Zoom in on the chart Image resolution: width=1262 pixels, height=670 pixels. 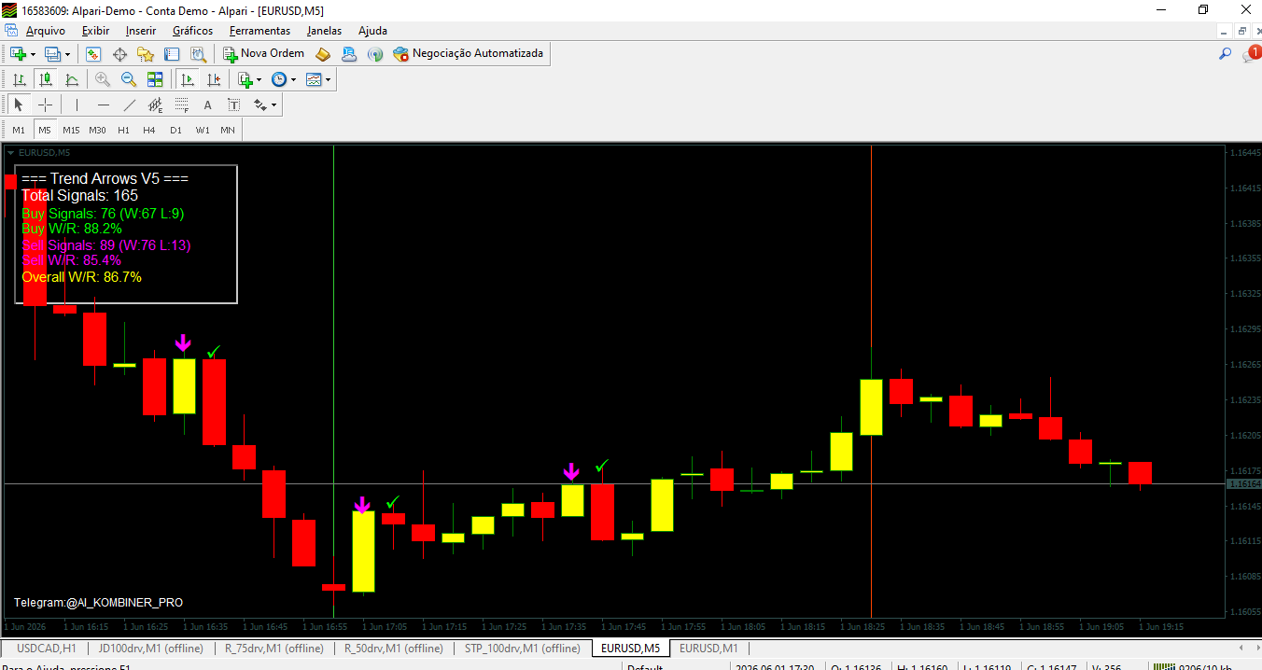click(103, 79)
